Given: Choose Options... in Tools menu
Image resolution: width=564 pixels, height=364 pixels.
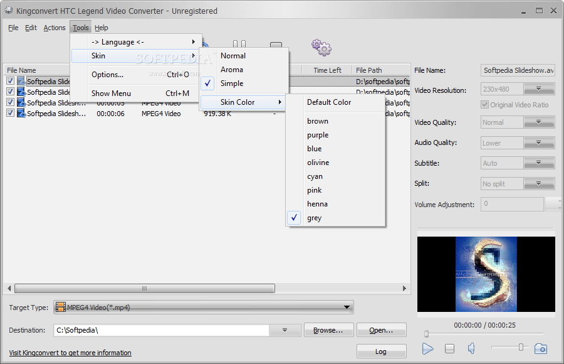Looking at the screenshot, I should [x=136, y=75].
